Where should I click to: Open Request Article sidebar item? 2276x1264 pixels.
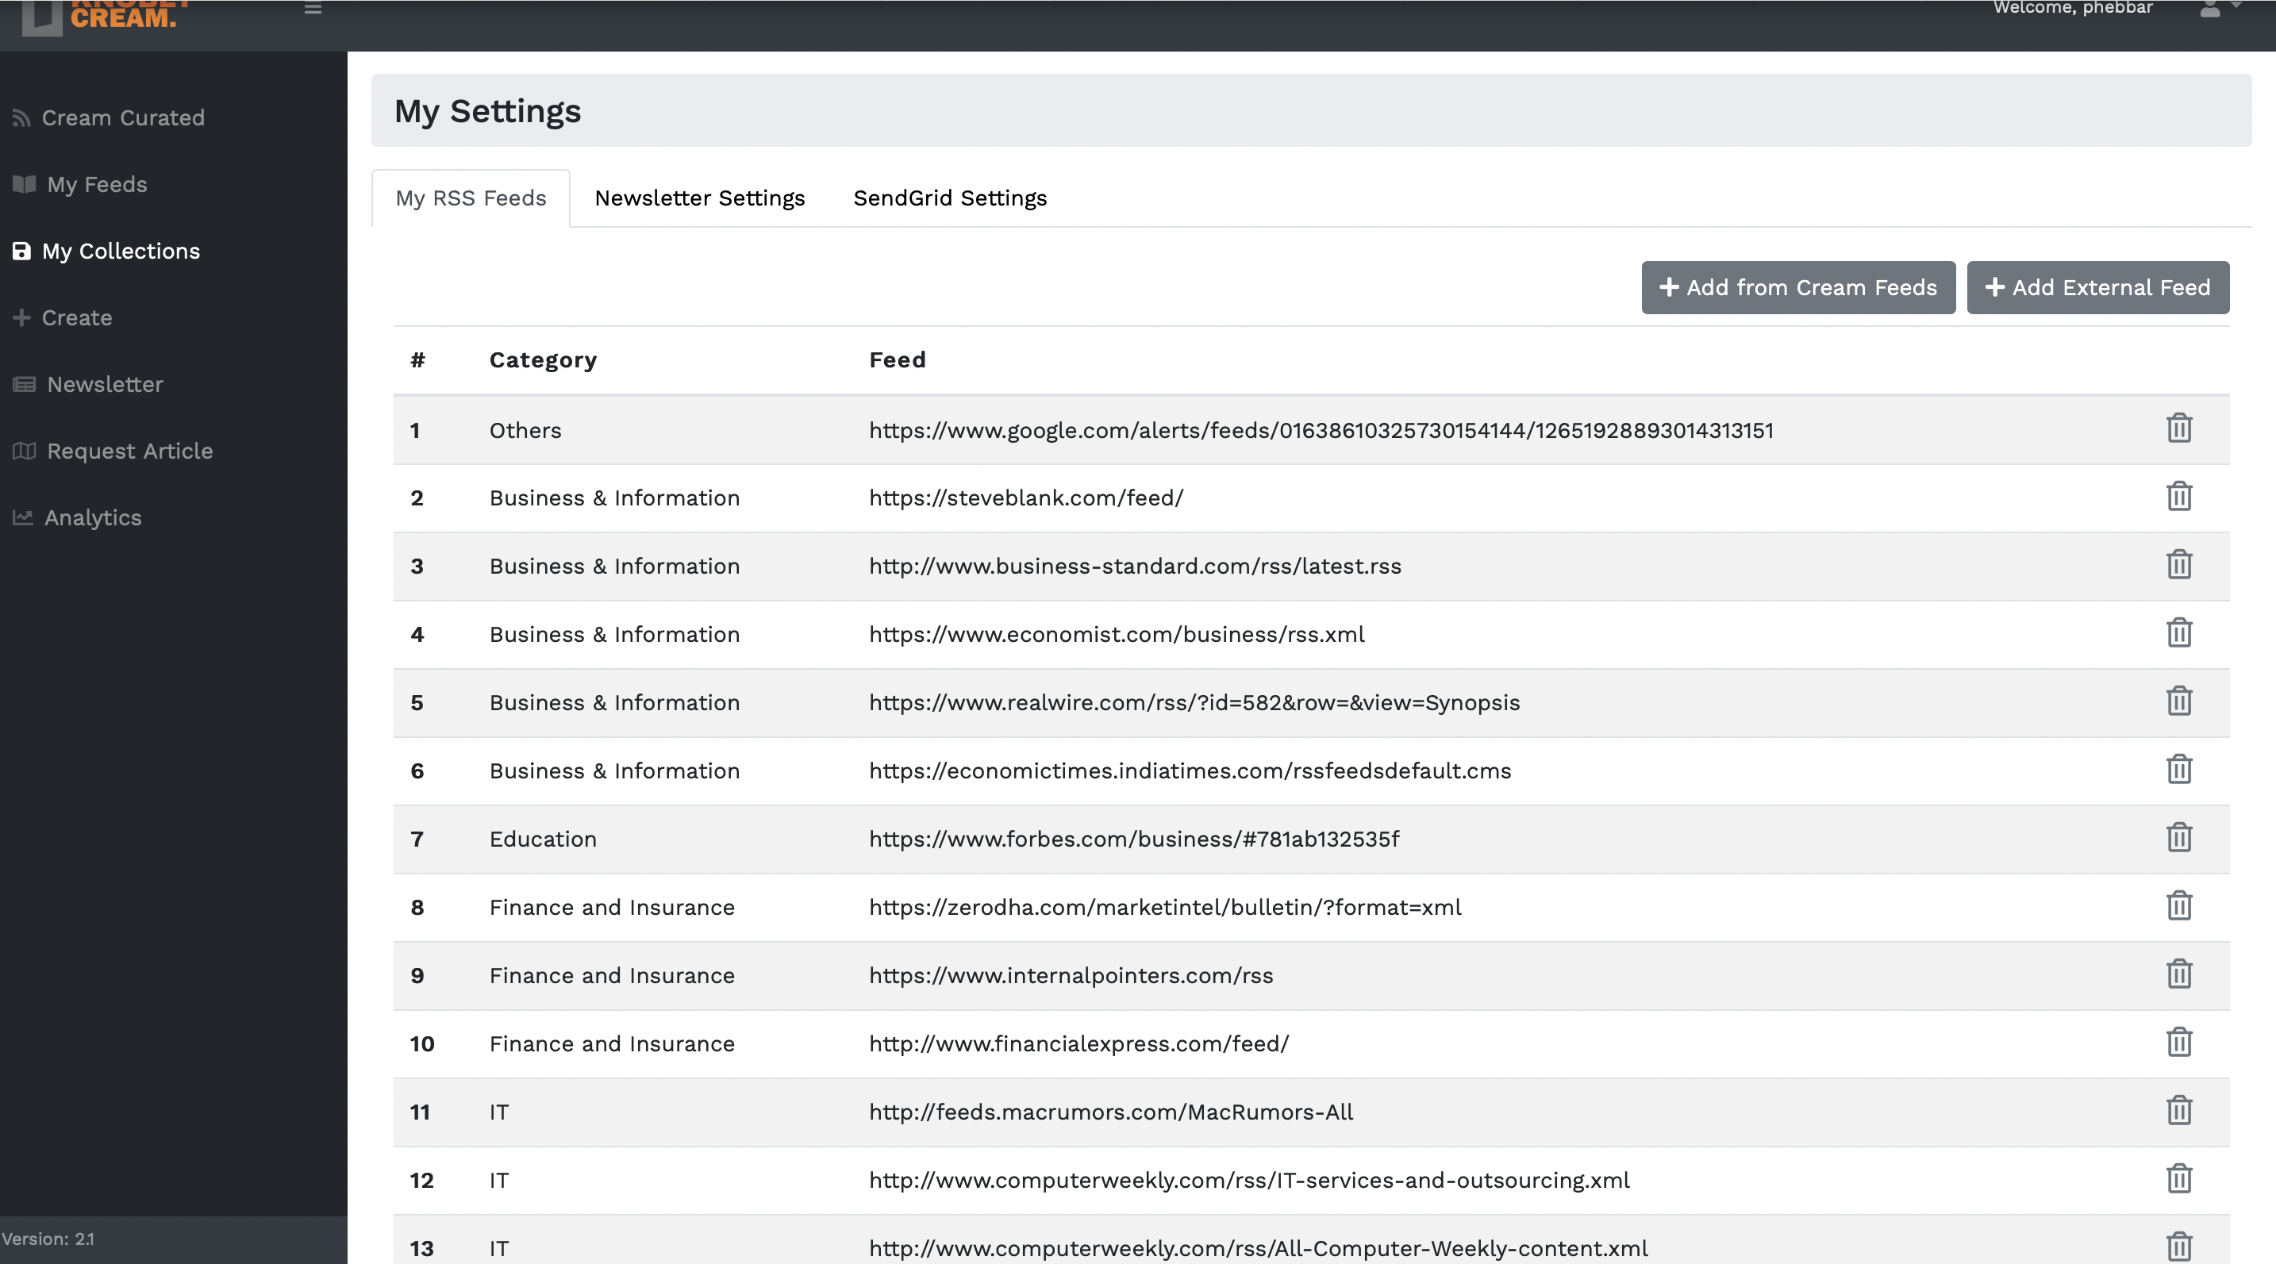click(129, 451)
